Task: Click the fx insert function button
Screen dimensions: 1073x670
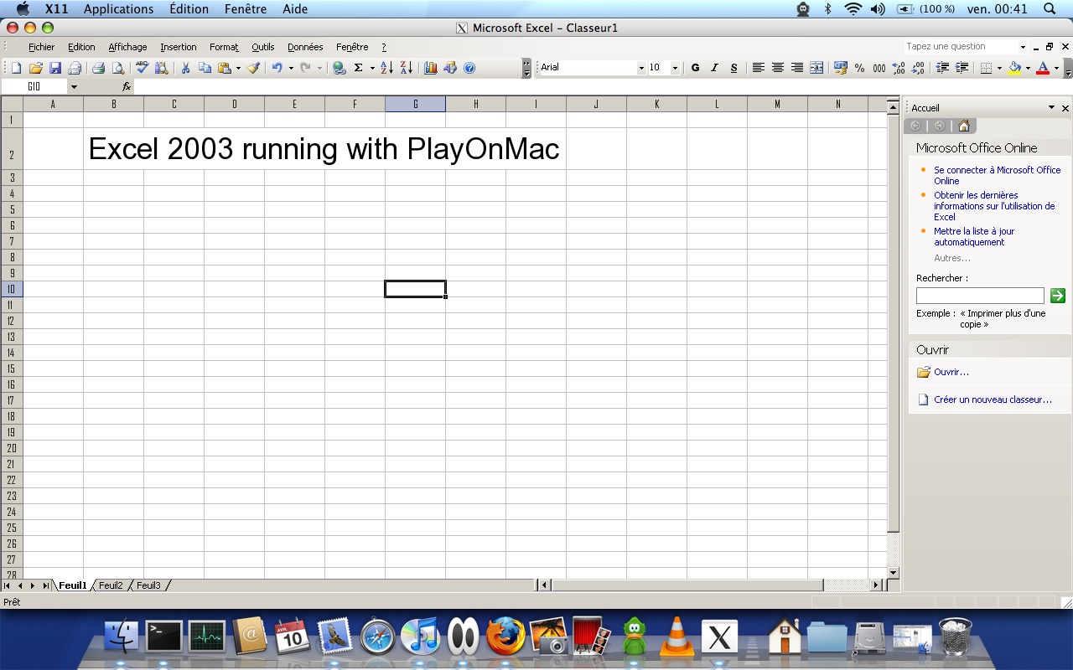Action: coord(127,86)
